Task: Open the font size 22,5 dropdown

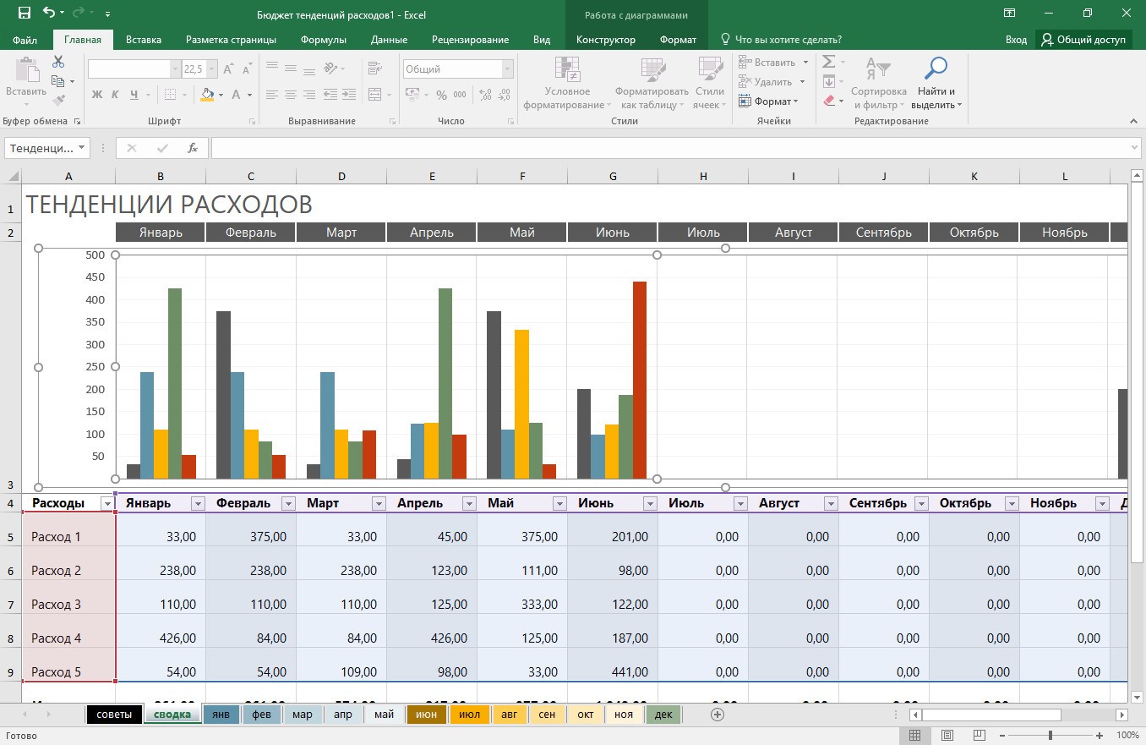Action: tap(212, 69)
